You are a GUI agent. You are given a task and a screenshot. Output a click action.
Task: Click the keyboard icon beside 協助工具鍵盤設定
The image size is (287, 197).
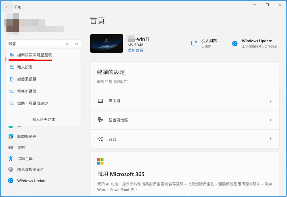(x=12, y=104)
